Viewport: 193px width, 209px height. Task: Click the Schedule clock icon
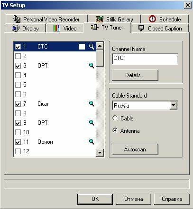(152, 19)
